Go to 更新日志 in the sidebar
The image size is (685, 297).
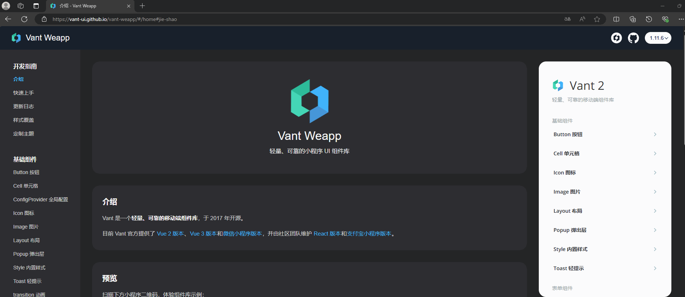24,106
